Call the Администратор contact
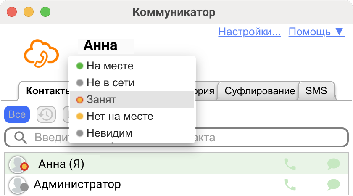 pos(290,184)
